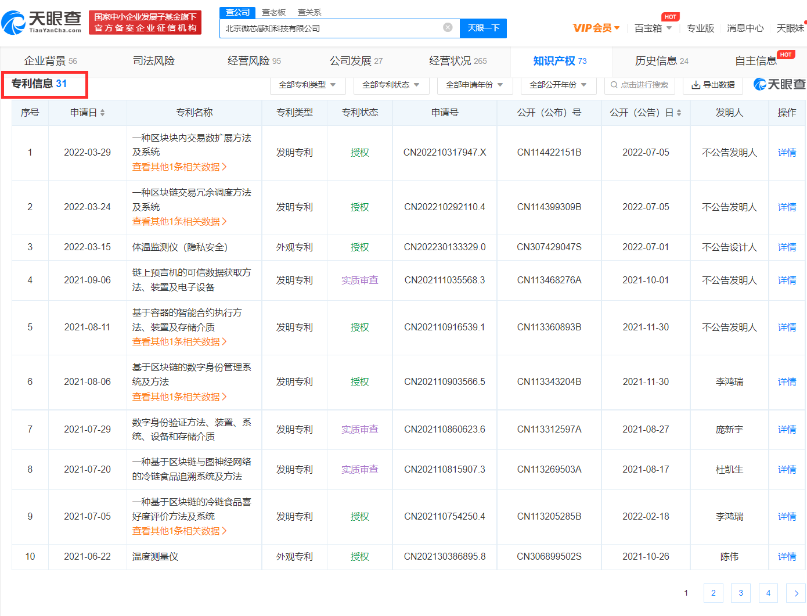Select the 查公司 search tab
Image resolution: width=807 pixels, height=616 pixels.
tap(237, 12)
